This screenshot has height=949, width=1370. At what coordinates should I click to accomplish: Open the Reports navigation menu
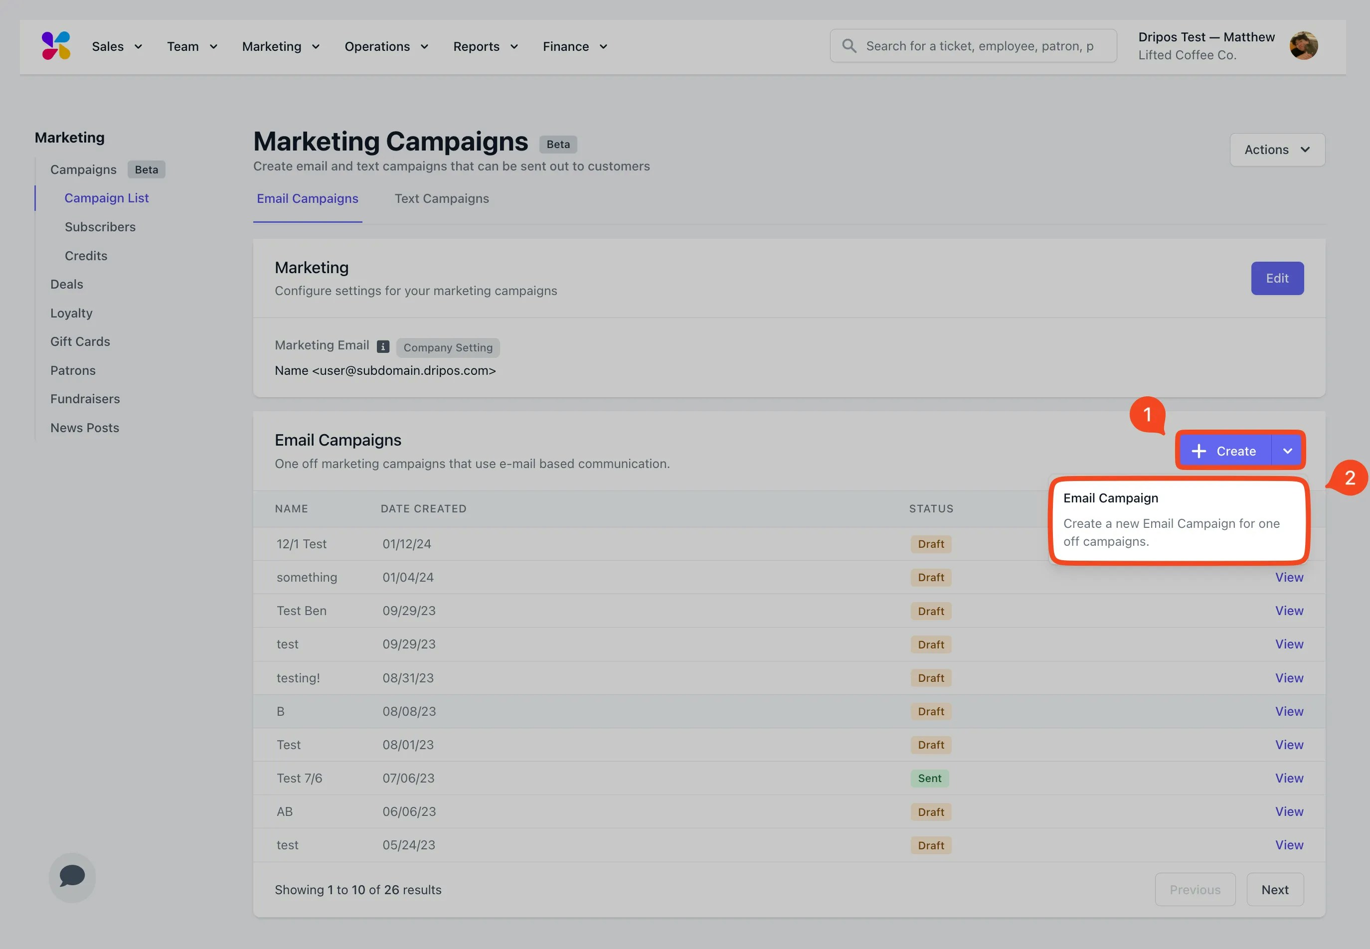click(x=485, y=46)
